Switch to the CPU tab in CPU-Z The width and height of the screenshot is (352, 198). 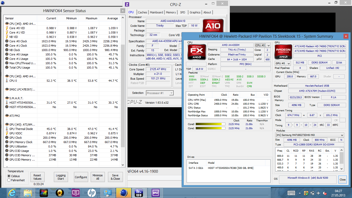(x=131, y=12)
